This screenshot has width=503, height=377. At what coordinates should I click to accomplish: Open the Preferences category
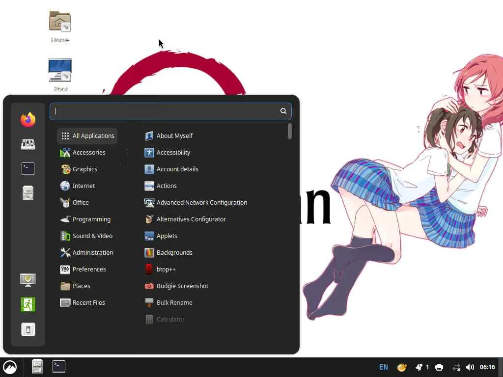(x=83, y=269)
